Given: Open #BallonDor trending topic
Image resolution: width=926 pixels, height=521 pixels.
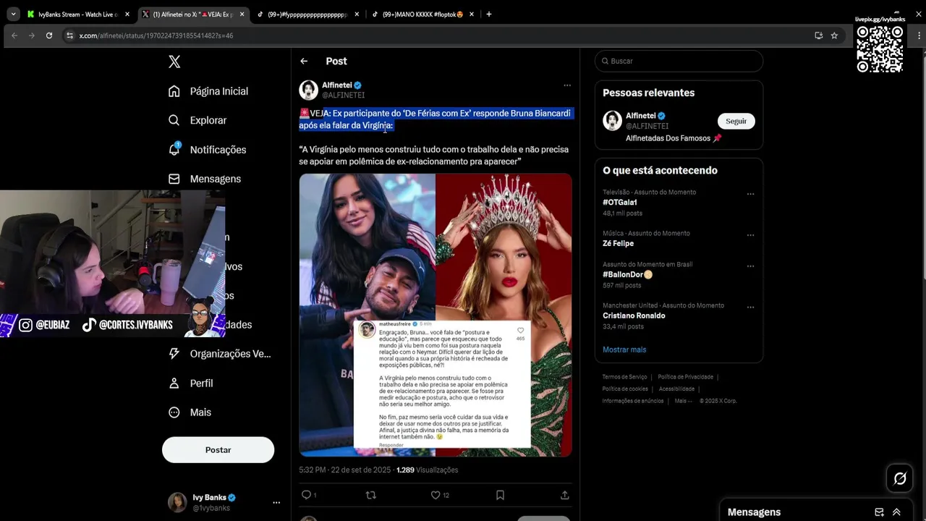Looking at the screenshot, I should click(628, 275).
